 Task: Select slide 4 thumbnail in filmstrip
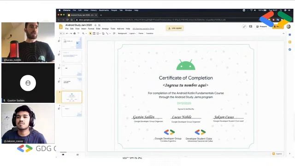click(72, 83)
